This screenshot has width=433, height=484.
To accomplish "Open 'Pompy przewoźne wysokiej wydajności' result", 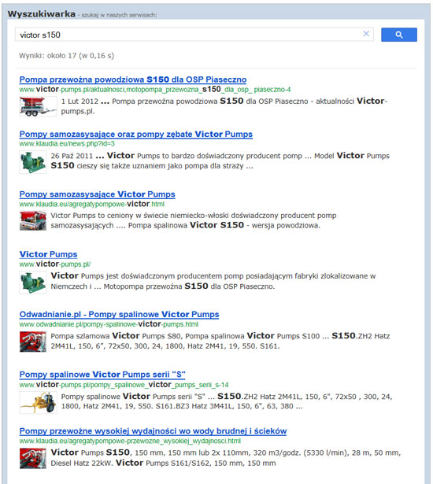I will coord(153,431).
